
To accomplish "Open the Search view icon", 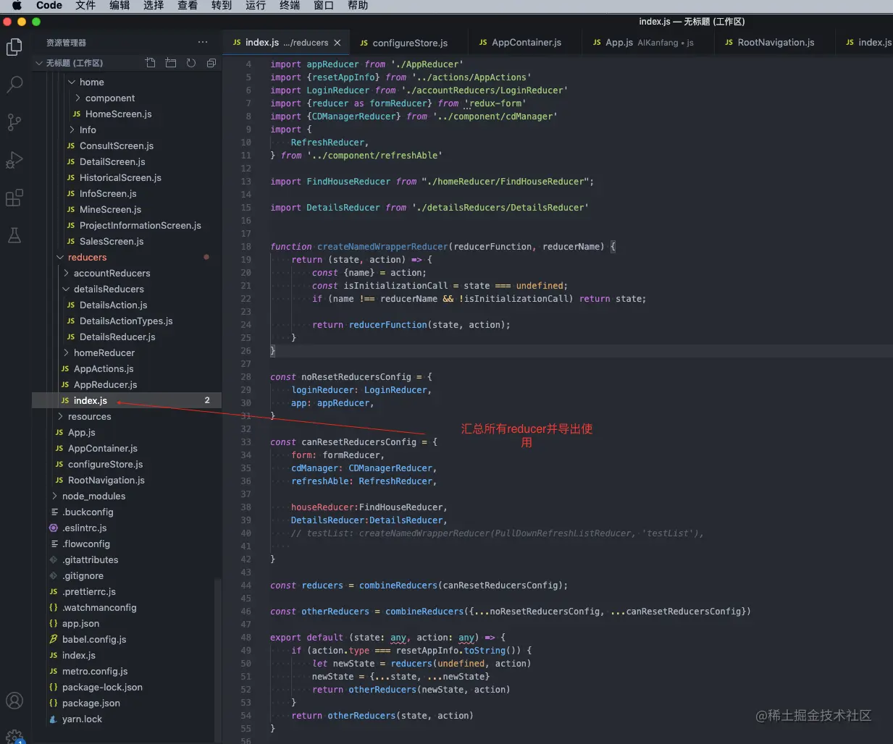I will (x=14, y=85).
